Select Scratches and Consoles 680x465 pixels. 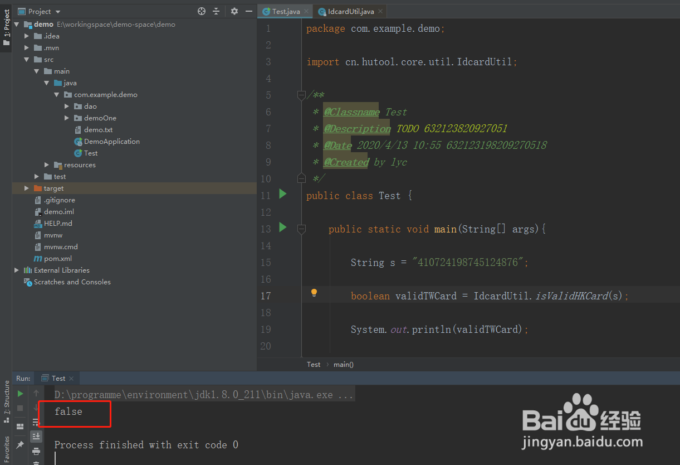pos(67,282)
